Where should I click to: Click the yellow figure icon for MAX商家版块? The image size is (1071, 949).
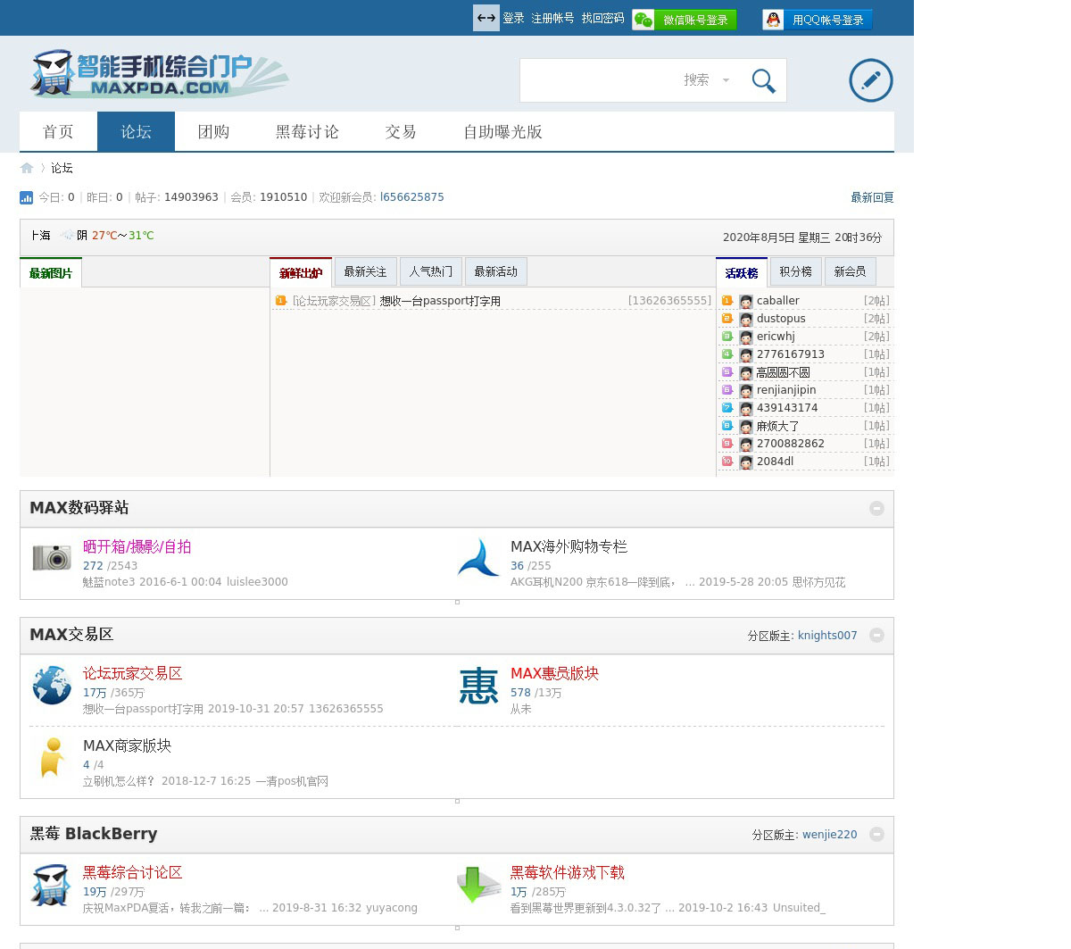tap(52, 758)
